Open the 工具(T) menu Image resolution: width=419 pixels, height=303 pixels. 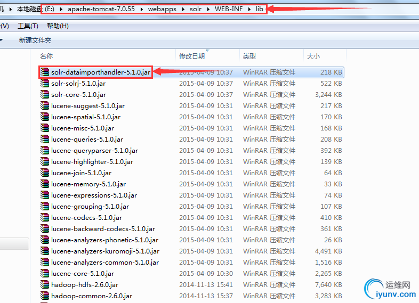click(28, 26)
